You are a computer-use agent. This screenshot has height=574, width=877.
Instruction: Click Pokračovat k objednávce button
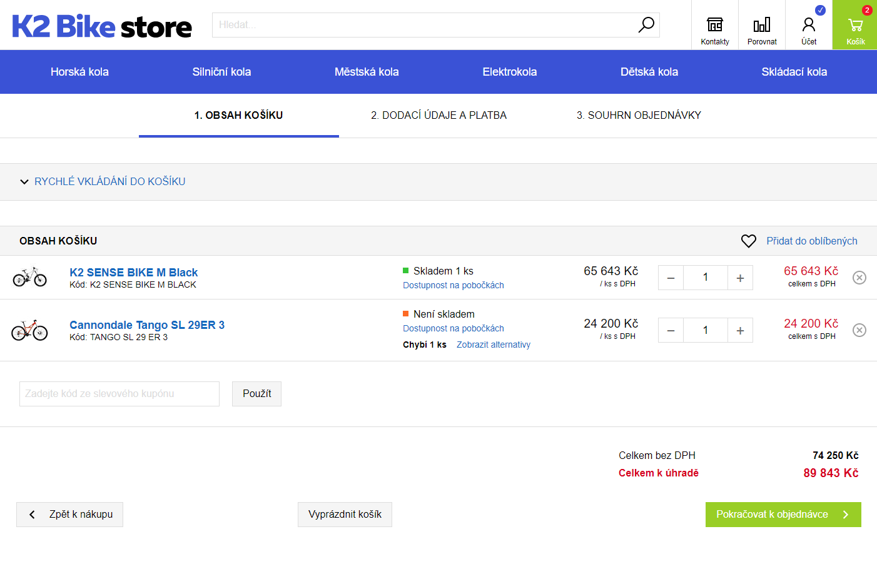click(x=783, y=515)
